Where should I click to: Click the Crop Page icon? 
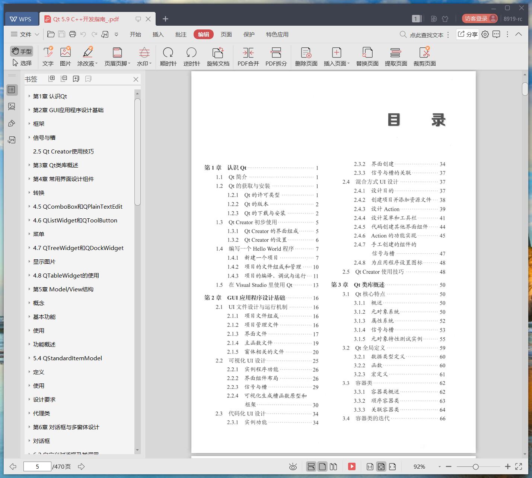[x=425, y=53]
